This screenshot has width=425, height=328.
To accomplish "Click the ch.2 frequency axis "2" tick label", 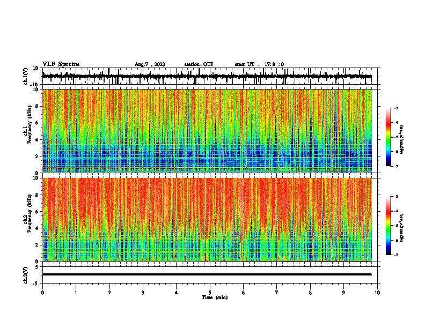I will [x=37, y=245].
